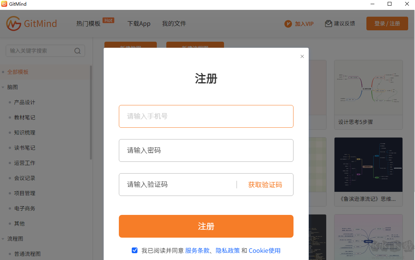Image resolution: width=415 pixels, height=260 pixels.
Task: Open the 设计思考5步骤 template thumbnail
Action: (x=368, y=88)
